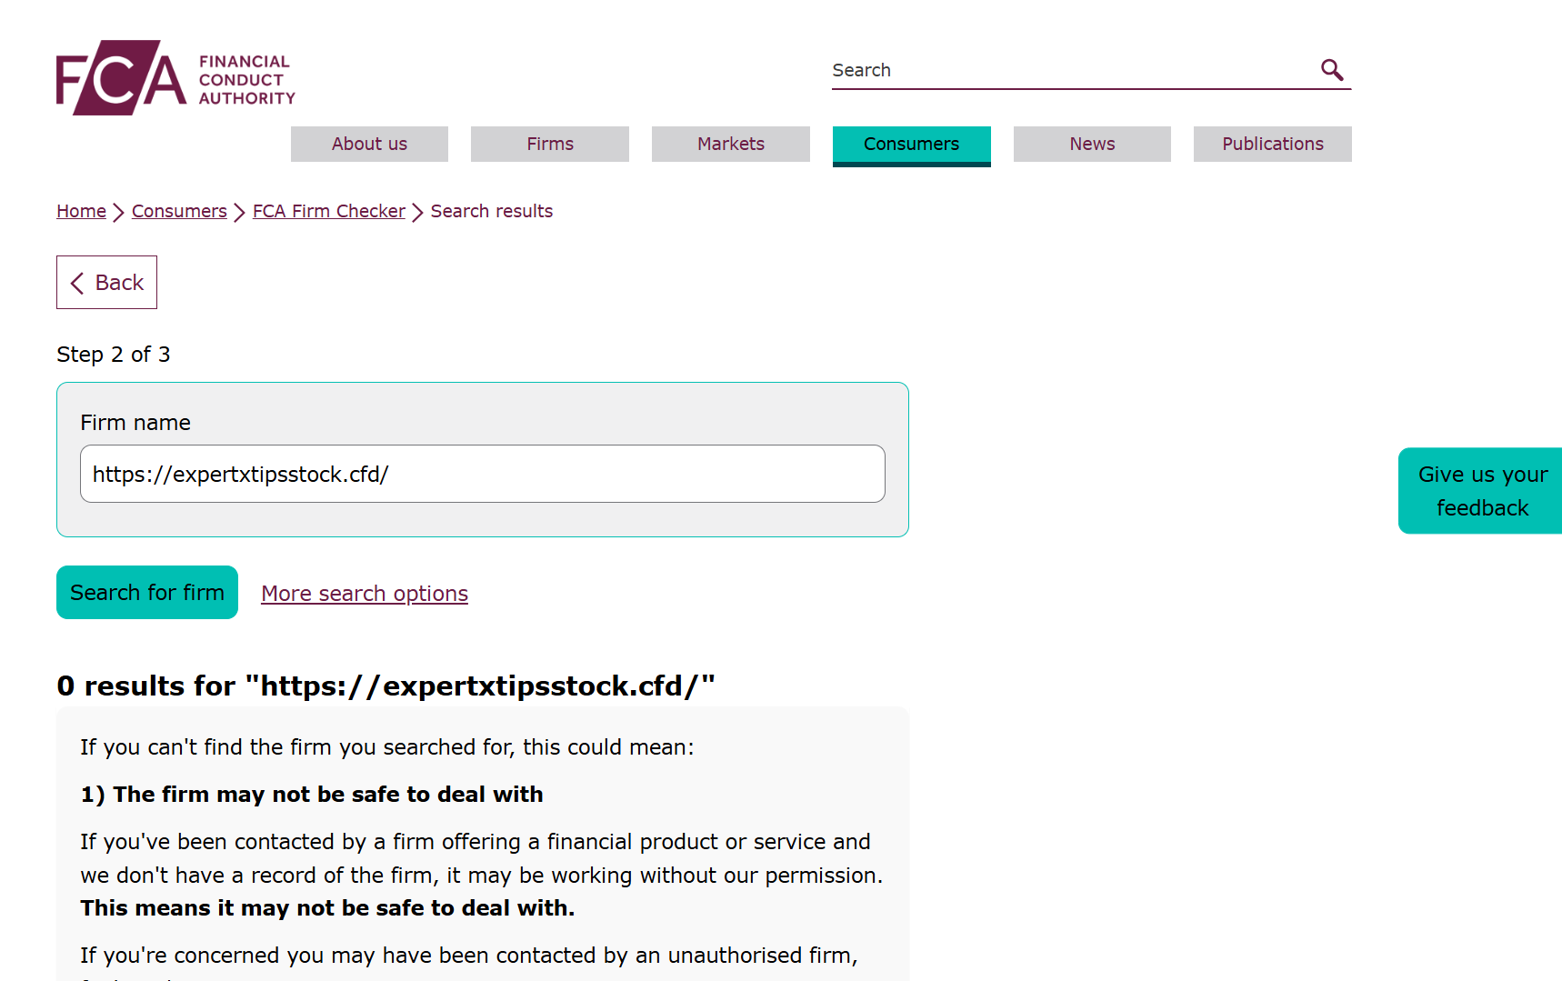Click Search for firm button
Viewport: 1562px width, 981px height.
[x=147, y=592]
